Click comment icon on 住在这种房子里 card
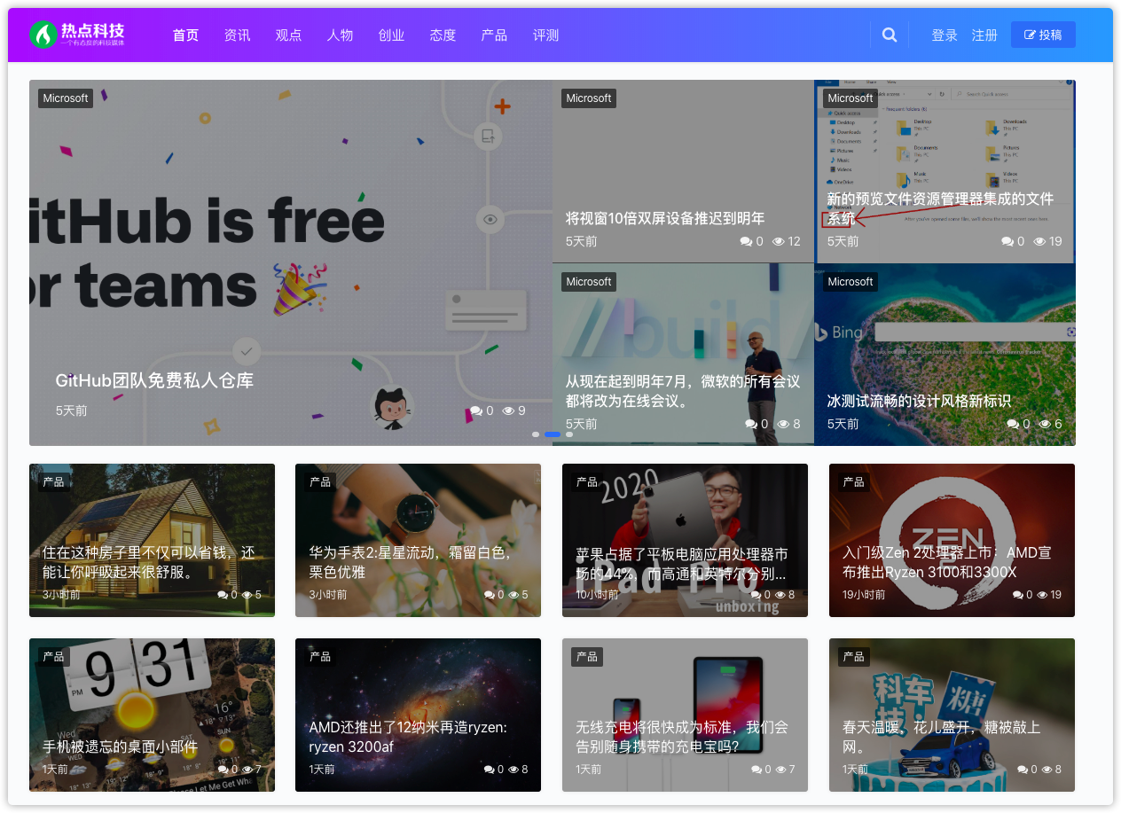 click(223, 595)
